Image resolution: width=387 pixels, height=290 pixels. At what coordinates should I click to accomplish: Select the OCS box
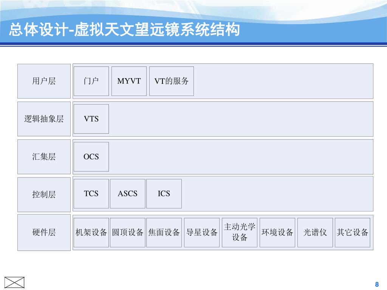91,157
